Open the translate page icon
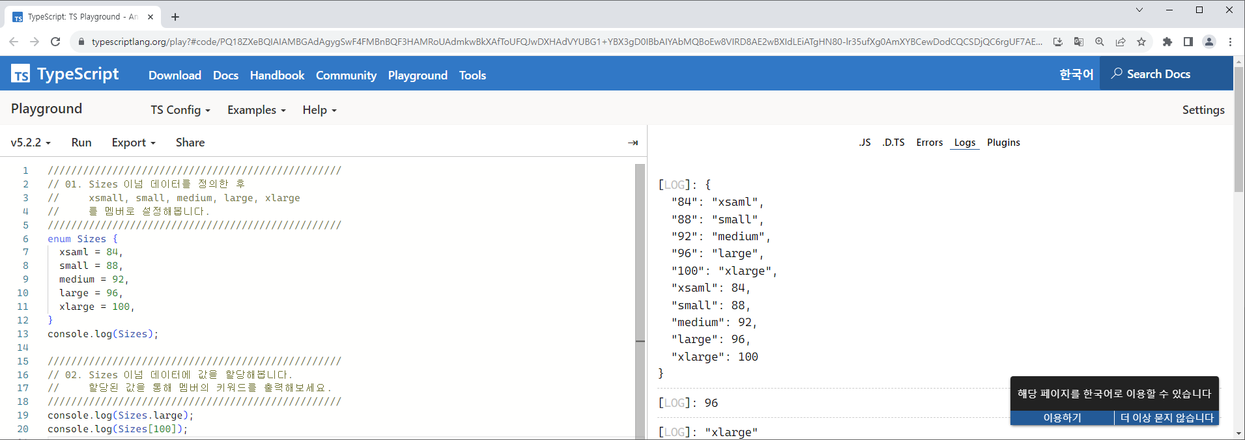This screenshot has width=1245, height=440. point(1079,42)
